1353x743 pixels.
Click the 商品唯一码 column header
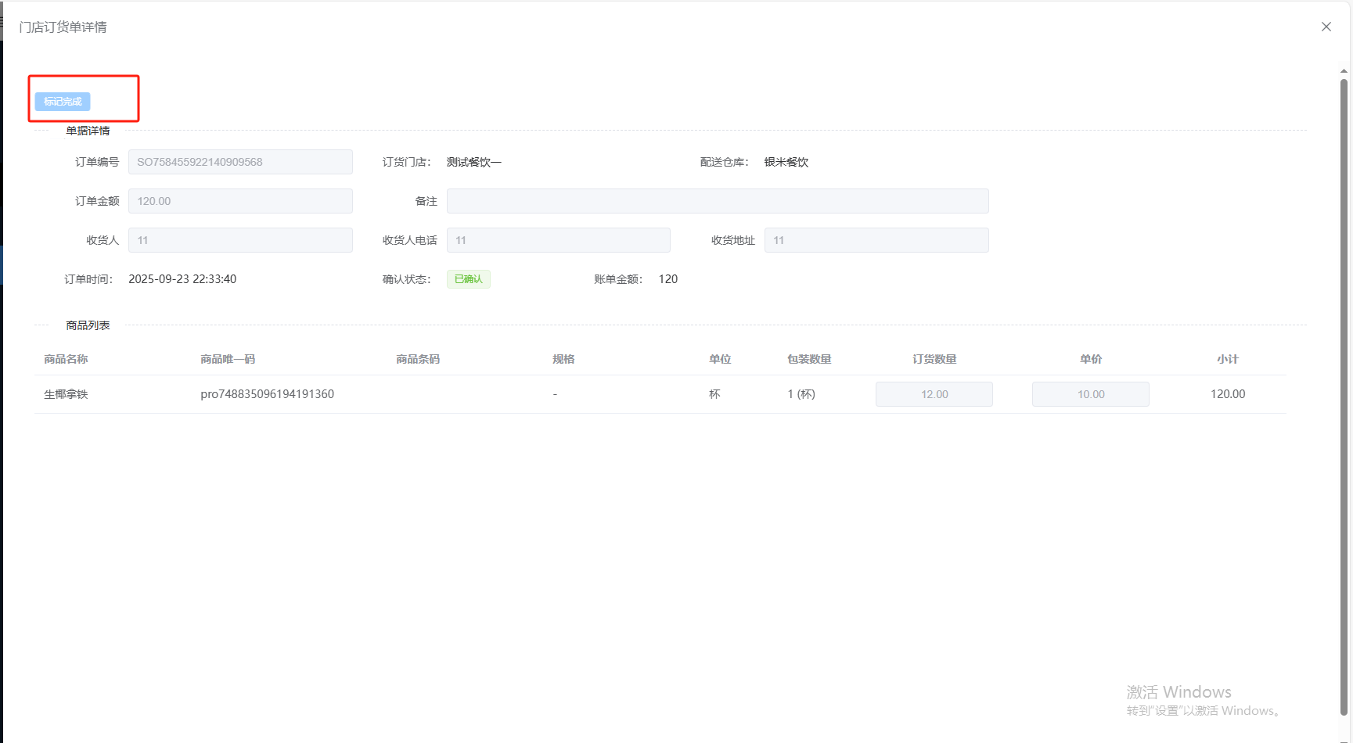pyautogui.click(x=228, y=359)
